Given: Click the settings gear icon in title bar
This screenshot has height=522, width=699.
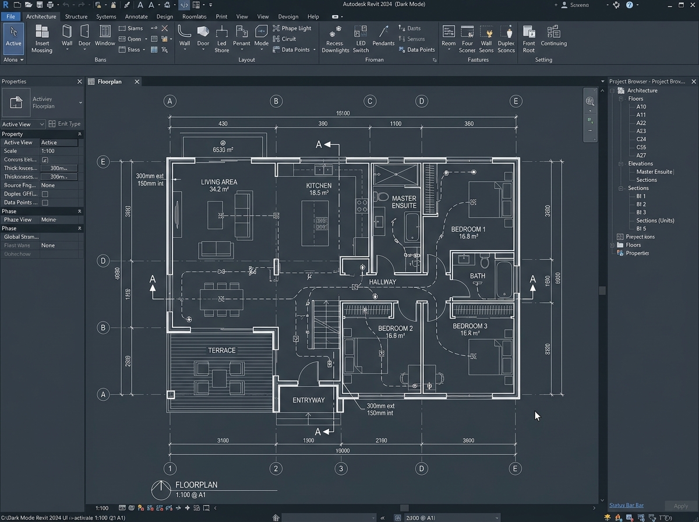Looking at the screenshot, I should (616, 5).
